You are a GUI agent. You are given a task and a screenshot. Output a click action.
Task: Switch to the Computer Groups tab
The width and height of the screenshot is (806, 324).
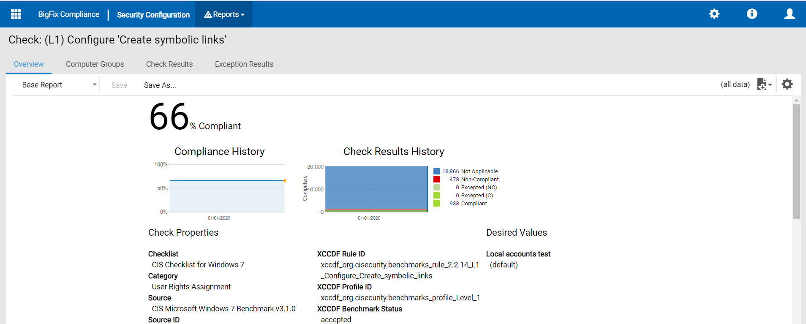point(95,64)
